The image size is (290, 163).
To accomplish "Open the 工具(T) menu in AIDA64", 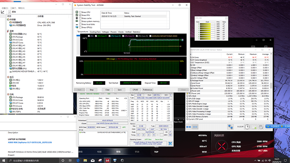I will click(x=13, y=8).
